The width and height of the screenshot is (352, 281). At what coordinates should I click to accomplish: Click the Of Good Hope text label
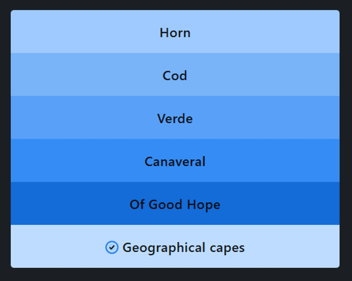coord(175,205)
